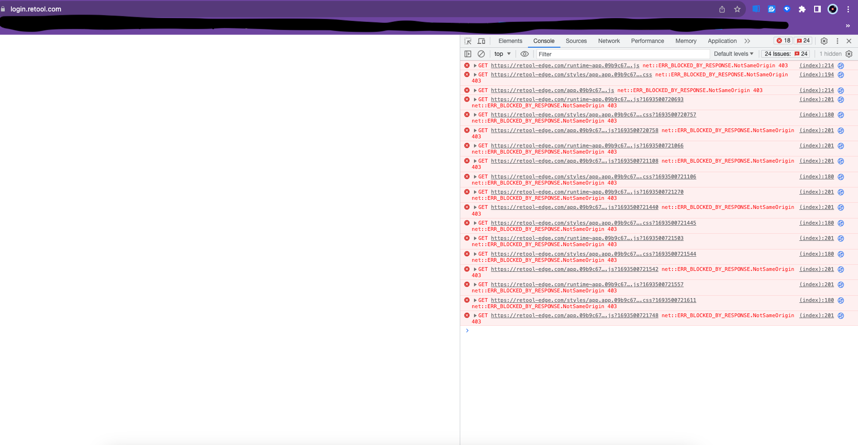Open DevTools settings gear
This screenshot has width=858, height=445.
824,41
